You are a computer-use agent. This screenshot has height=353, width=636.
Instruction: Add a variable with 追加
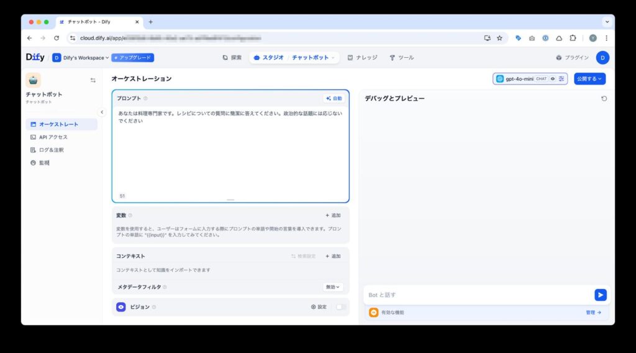point(333,216)
